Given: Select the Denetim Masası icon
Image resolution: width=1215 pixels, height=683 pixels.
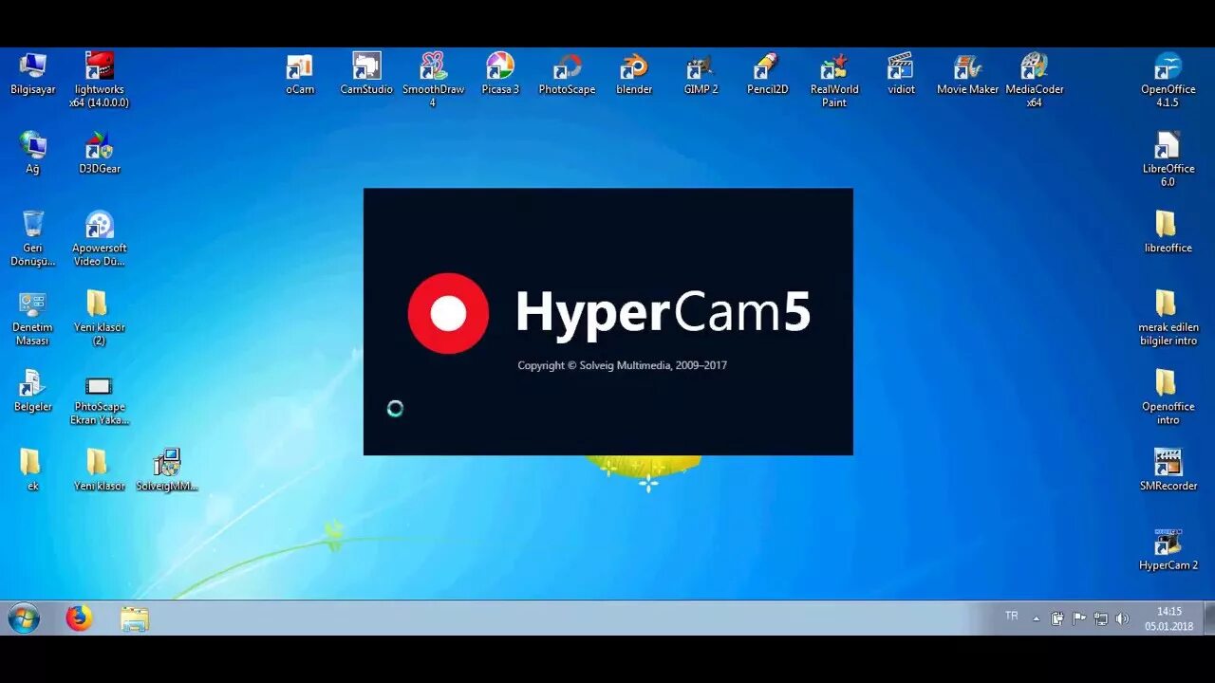Looking at the screenshot, I should [x=33, y=319].
